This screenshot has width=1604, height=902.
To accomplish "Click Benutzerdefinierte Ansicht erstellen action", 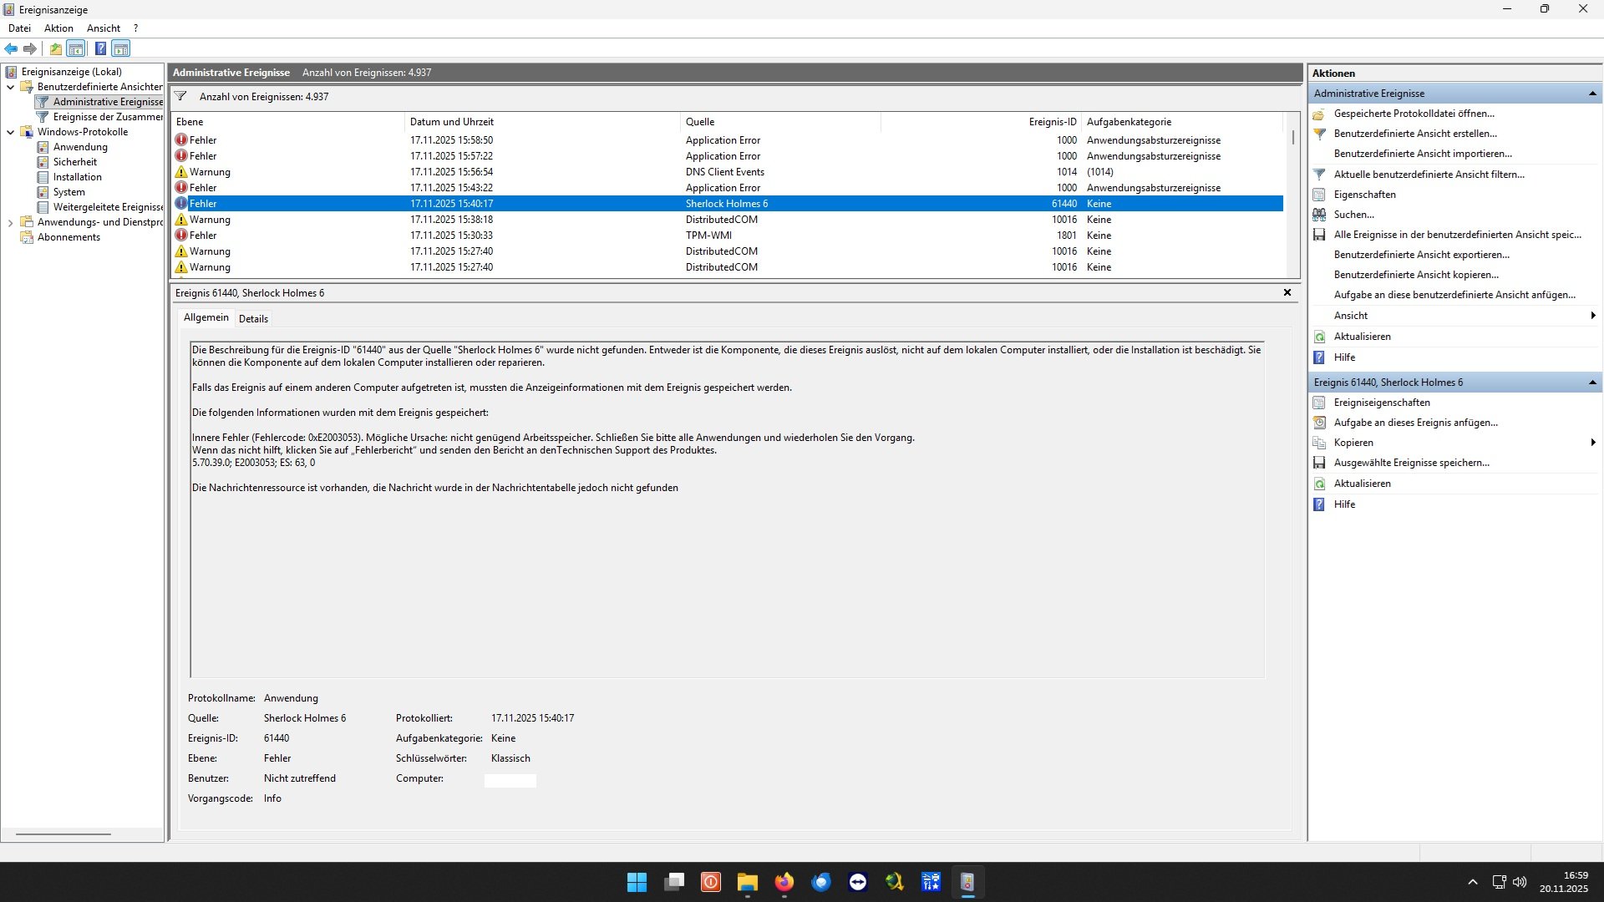I will (x=1414, y=134).
